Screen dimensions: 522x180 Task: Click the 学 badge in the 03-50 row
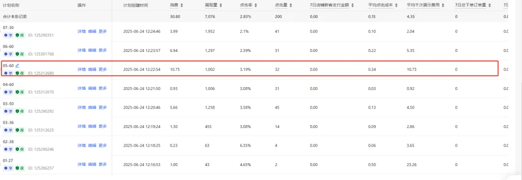point(8,111)
